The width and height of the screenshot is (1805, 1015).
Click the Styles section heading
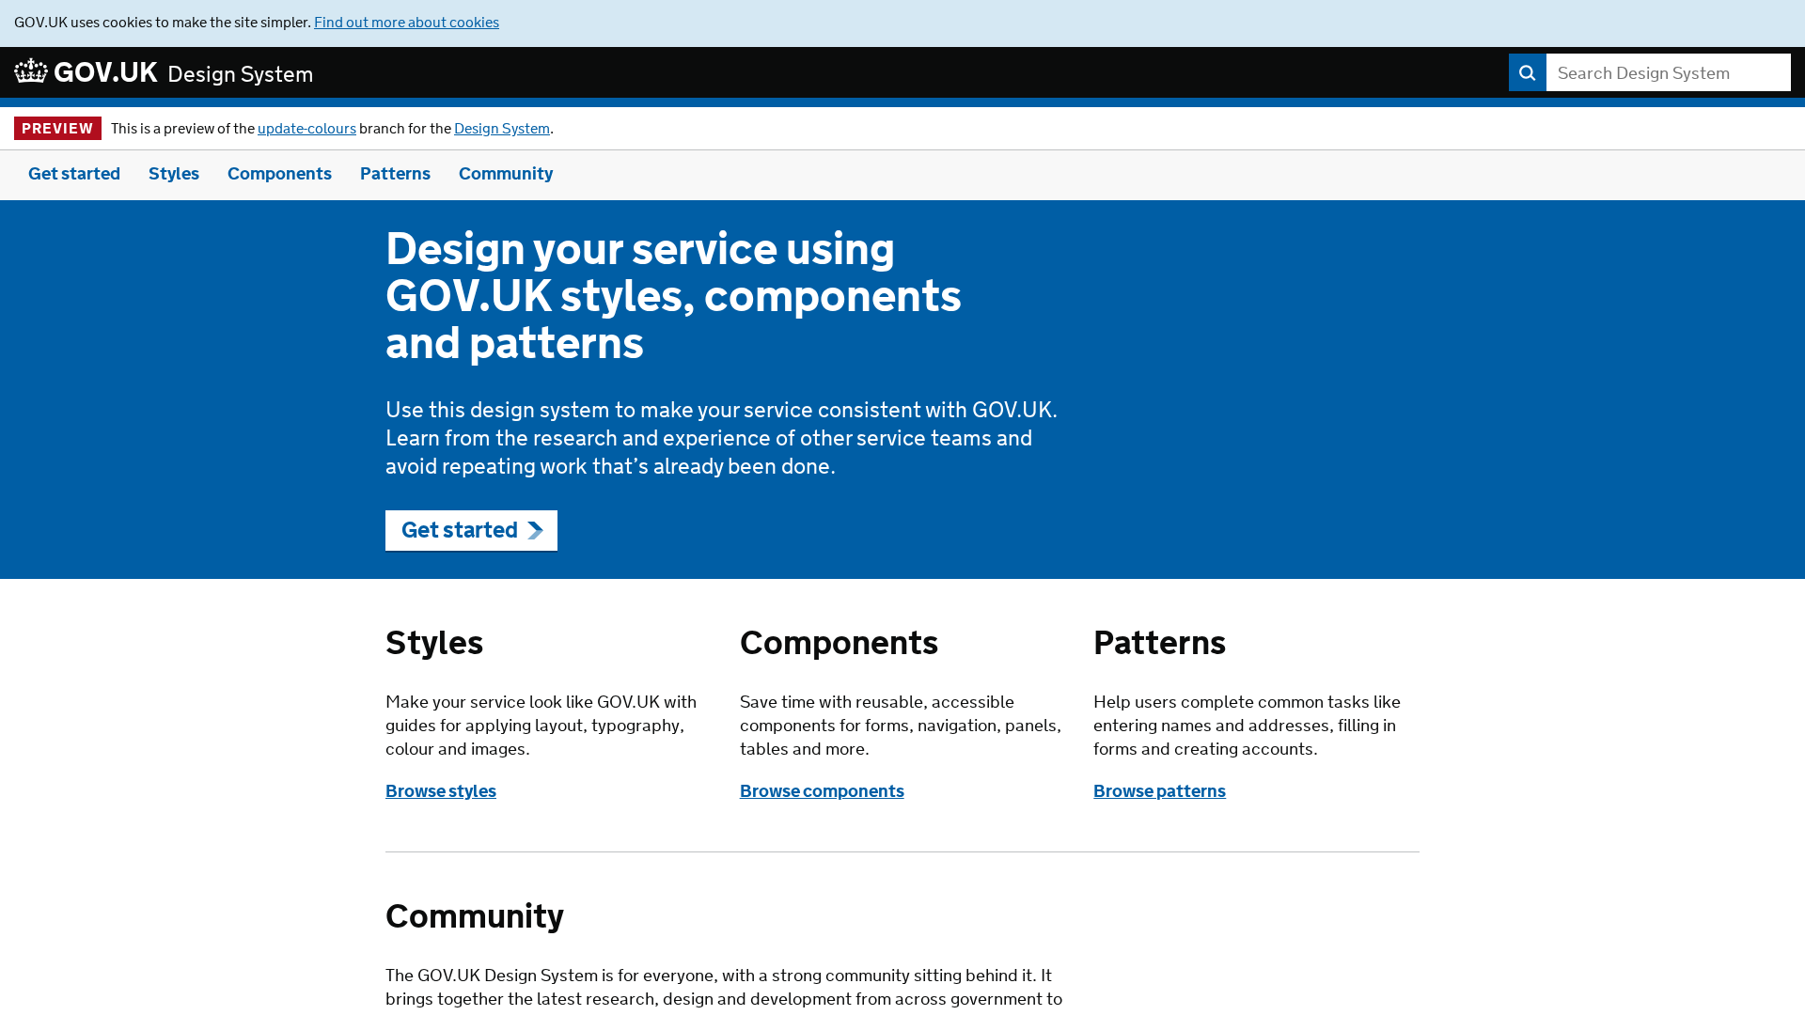[x=434, y=643]
